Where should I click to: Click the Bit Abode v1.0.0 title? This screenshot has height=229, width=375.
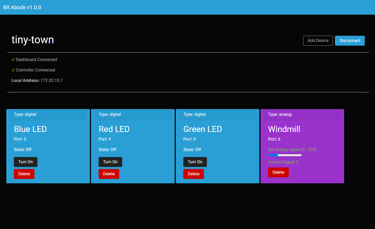pos(22,7)
